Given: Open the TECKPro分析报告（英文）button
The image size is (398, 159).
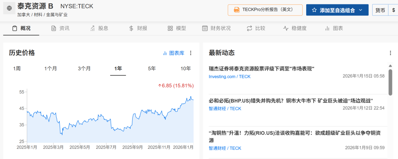Looking at the screenshot, I should click(265, 10).
